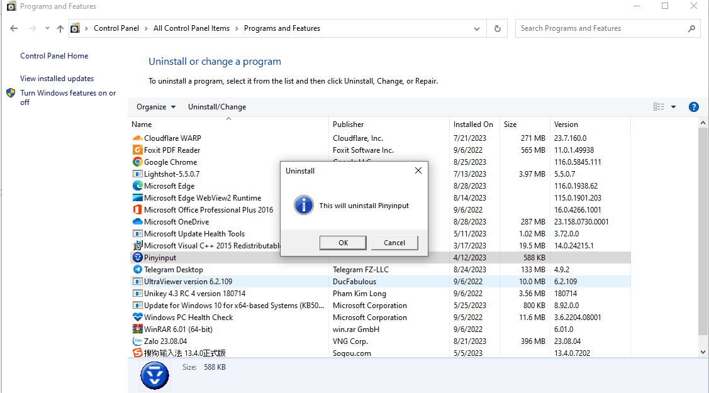
Task: Go back with the left arrow
Action: 14,28
